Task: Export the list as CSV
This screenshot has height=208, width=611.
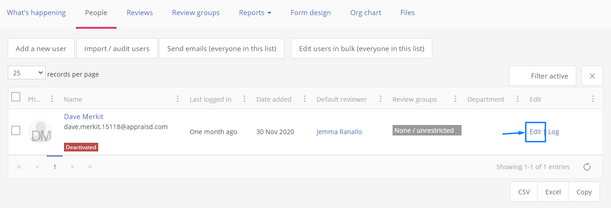Action: (524, 192)
